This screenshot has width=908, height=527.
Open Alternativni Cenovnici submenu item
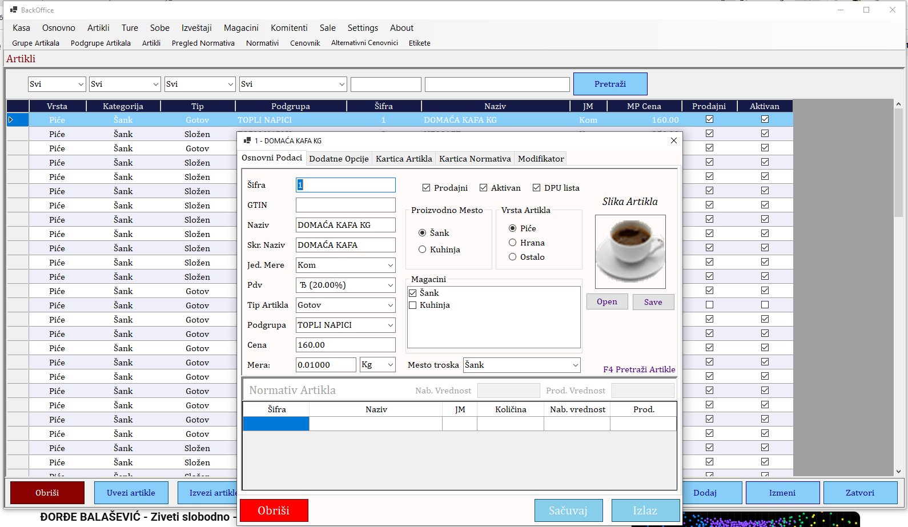click(364, 43)
